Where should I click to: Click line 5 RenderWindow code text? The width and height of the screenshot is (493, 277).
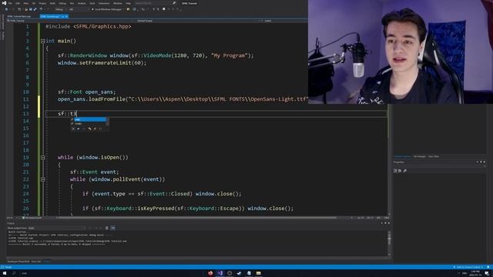pyautogui.click(x=156, y=55)
